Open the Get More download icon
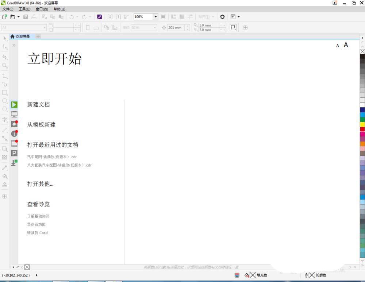Screen dimensions: 365x282 point(14,163)
